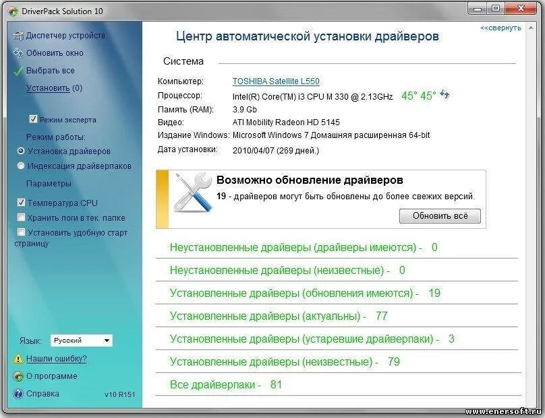This screenshot has height=418, width=545.
Task: Click the blue Help question mark icon
Action: (x=18, y=394)
